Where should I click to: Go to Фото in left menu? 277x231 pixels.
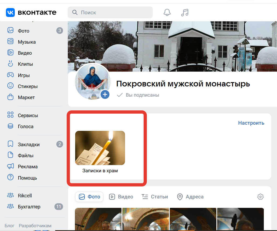(23, 31)
